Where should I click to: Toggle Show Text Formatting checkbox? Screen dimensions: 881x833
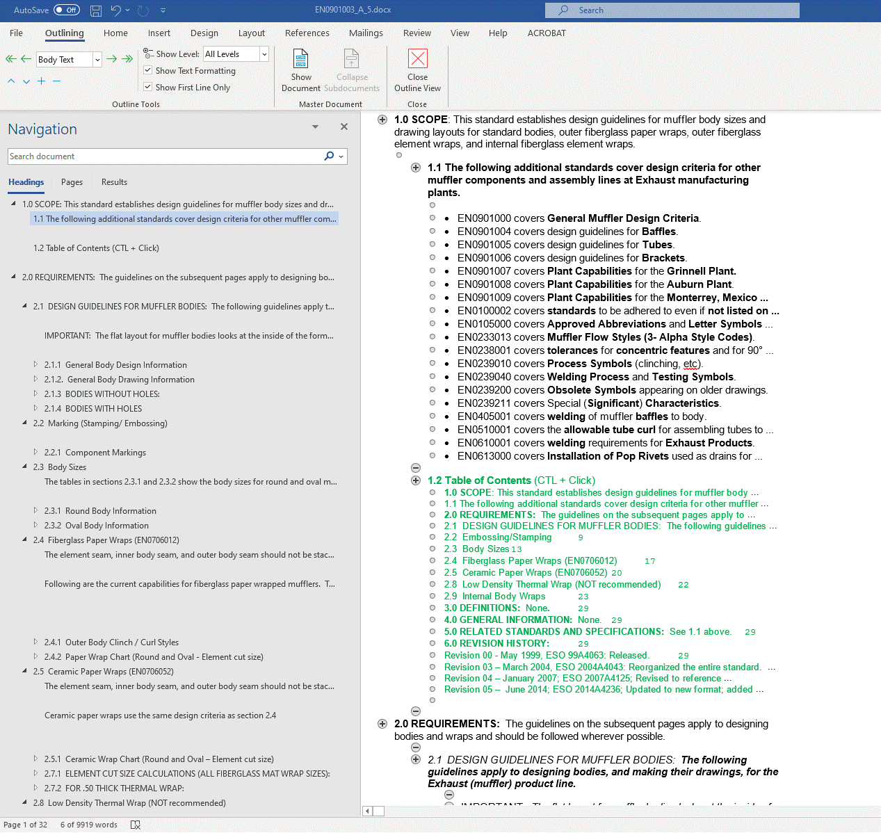click(x=148, y=70)
